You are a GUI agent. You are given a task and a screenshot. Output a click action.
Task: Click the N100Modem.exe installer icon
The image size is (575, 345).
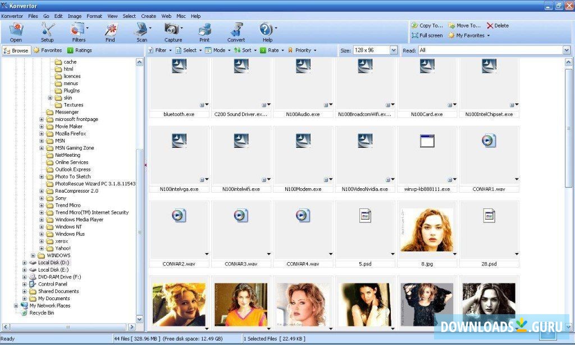point(303,141)
